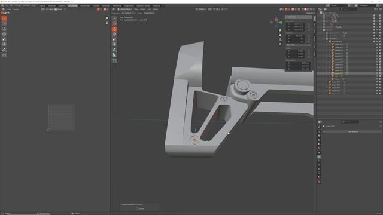Toggle X-ray mode in 3D viewport header

click(299, 10)
